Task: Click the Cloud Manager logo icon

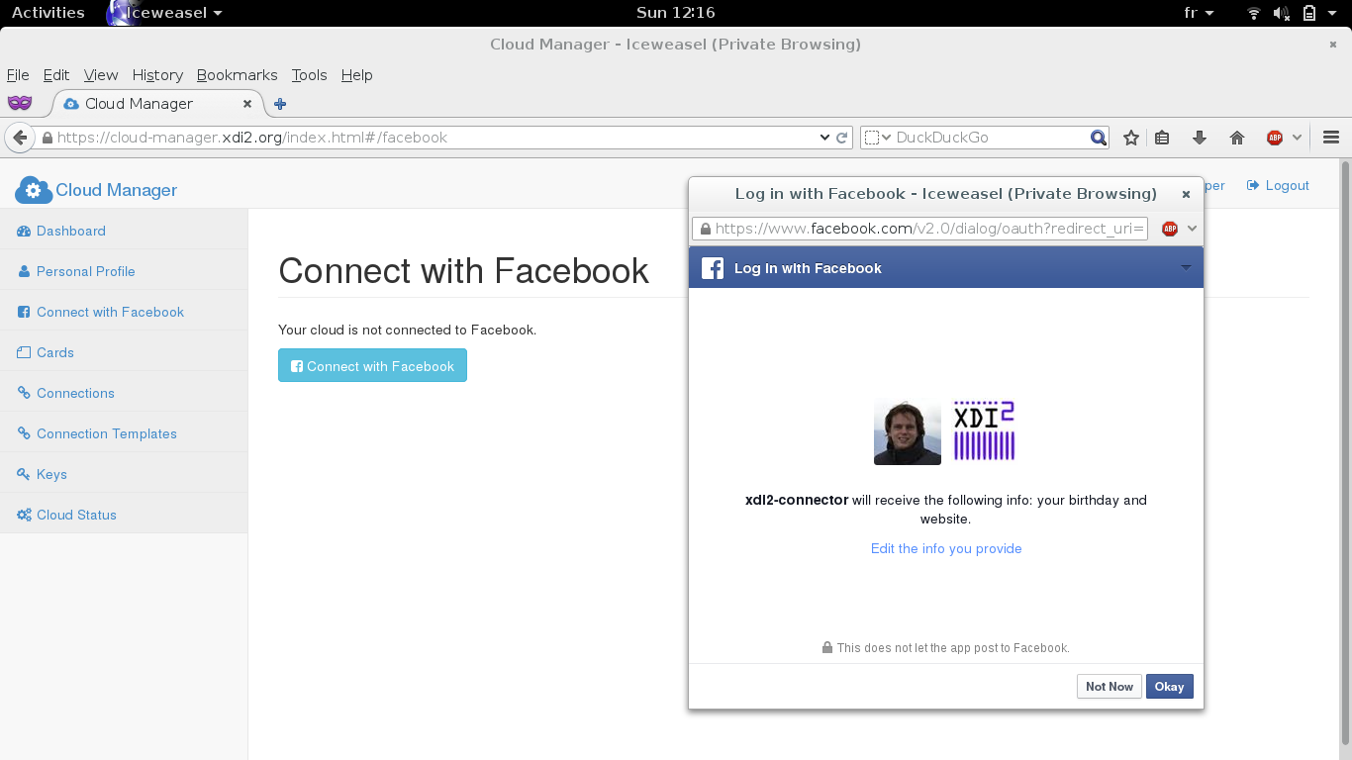Action: [33, 189]
